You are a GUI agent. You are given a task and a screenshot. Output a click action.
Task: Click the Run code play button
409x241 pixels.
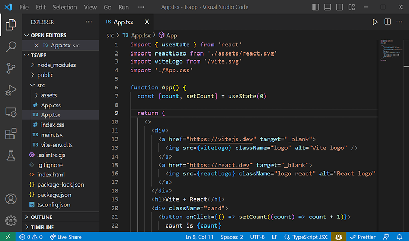pos(375,22)
